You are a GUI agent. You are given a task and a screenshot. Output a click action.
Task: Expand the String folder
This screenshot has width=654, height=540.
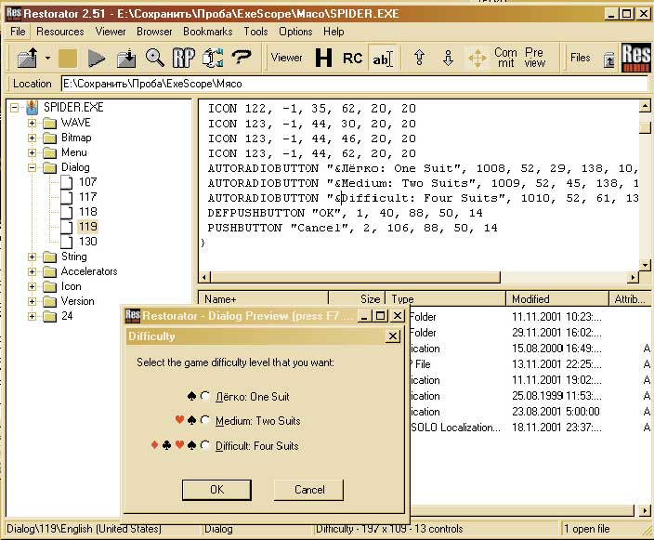click(x=32, y=257)
